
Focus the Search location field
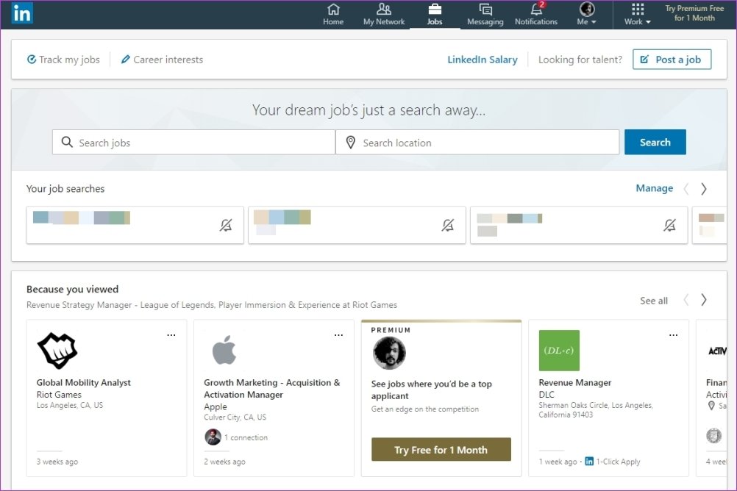pyautogui.click(x=477, y=143)
